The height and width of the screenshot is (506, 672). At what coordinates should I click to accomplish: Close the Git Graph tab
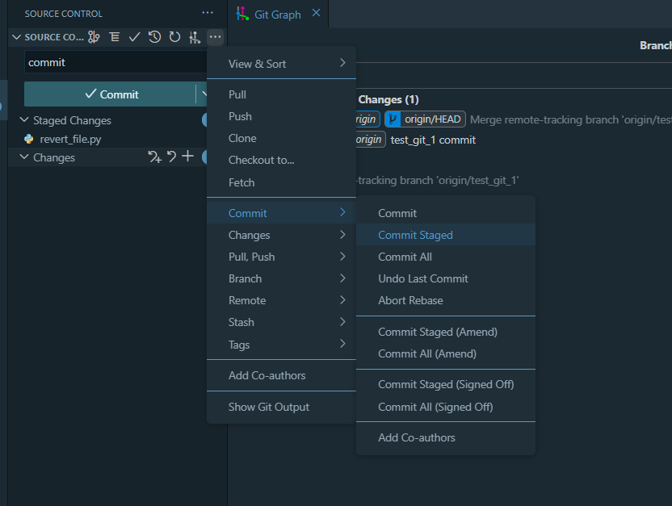click(x=317, y=13)
